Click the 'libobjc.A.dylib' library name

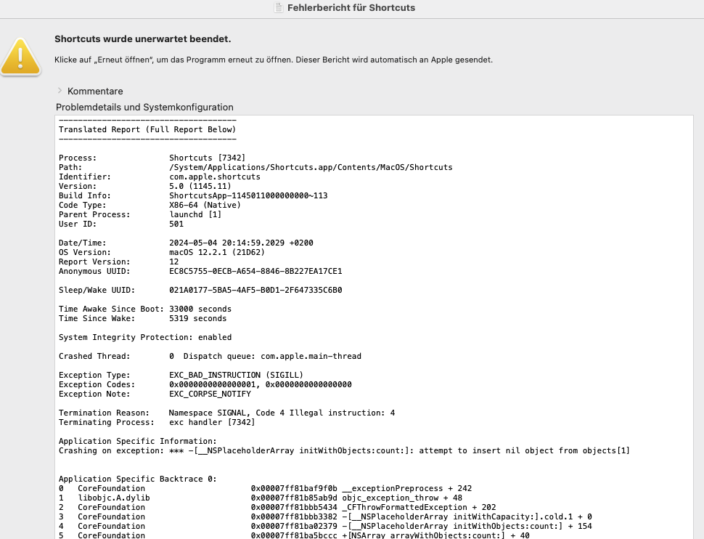[114, 498]
